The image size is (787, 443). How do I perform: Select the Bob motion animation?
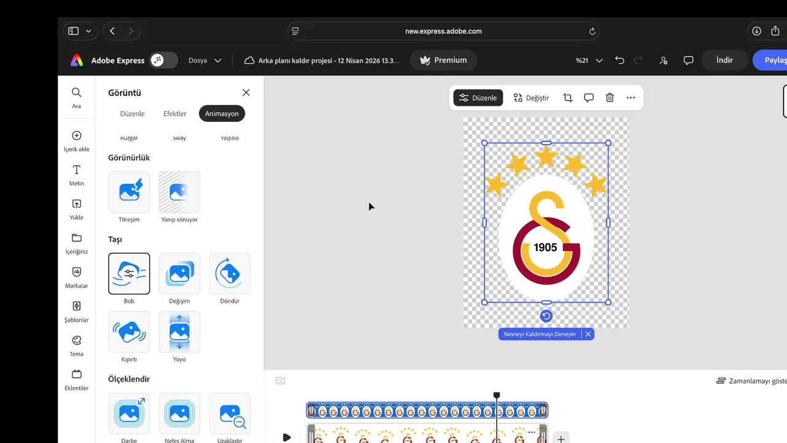point(129,273)
